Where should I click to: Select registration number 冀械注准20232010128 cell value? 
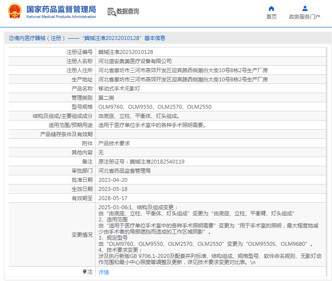pyautogui.click(x=126, y=52)
